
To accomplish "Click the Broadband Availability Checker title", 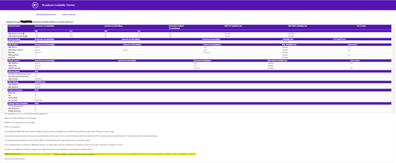I will point(58,5).
